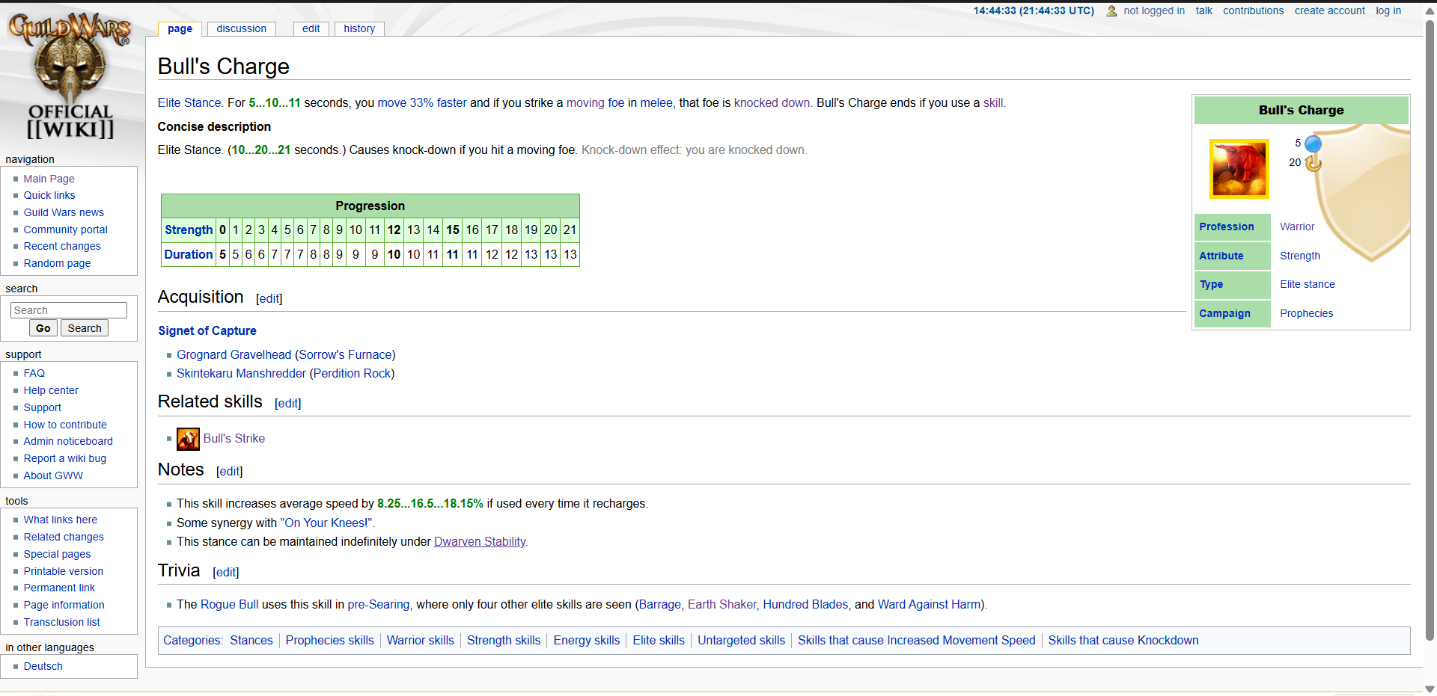Click the Elite Stance link in description
The width and height of the screenshot is (1437, 696).
tap(190, 102)
